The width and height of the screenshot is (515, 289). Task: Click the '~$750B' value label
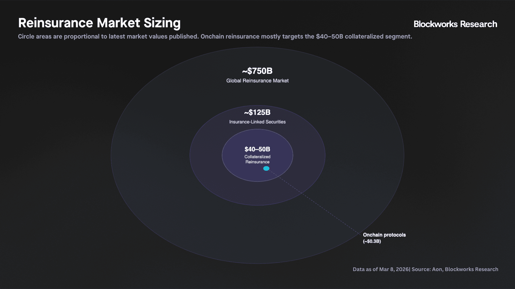(x=257, y=71)
